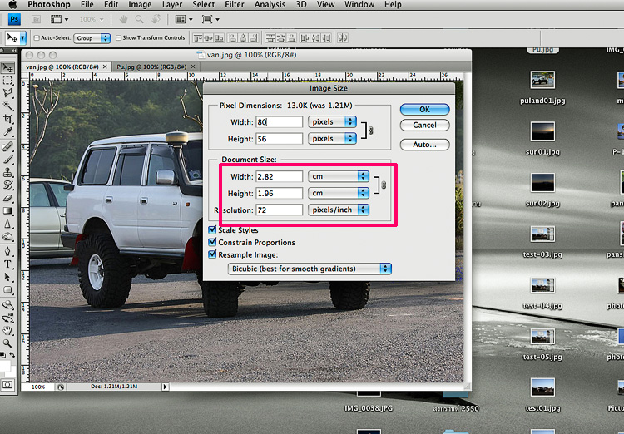
Task: Enable the Show Transform Controls checkbox
Action: pyautogui.click(x=119, y=38)
